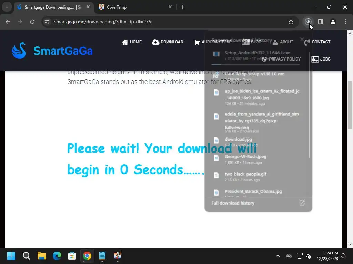Open the network tray icon
Viewport: 353px width, 264px height.
[300, 256]
